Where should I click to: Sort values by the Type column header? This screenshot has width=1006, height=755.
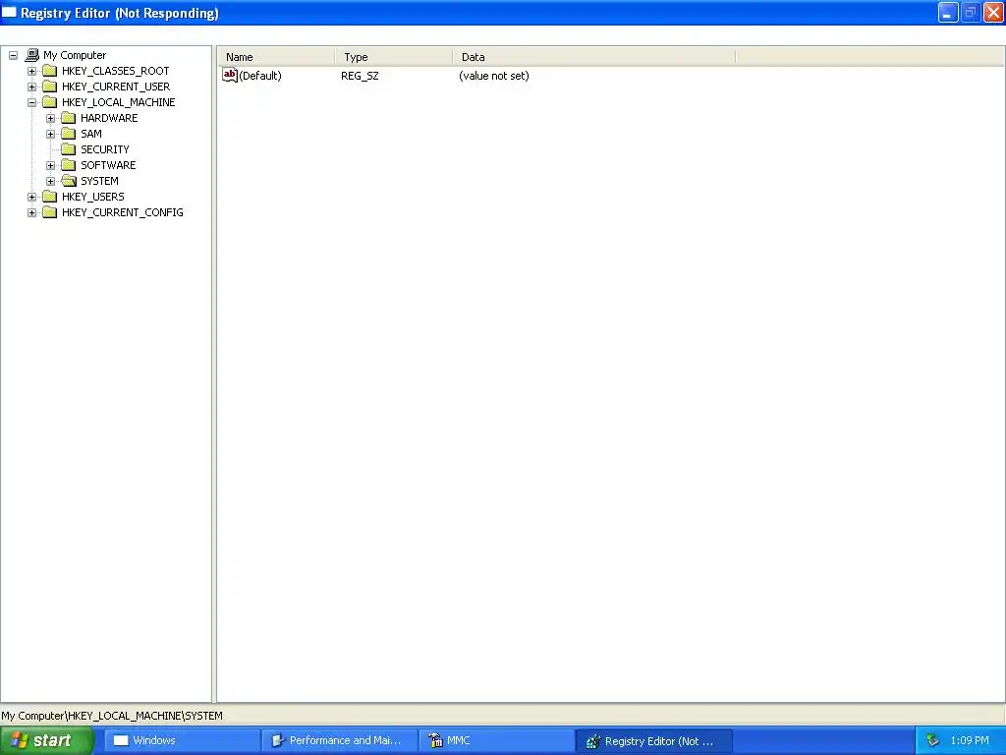394,57
